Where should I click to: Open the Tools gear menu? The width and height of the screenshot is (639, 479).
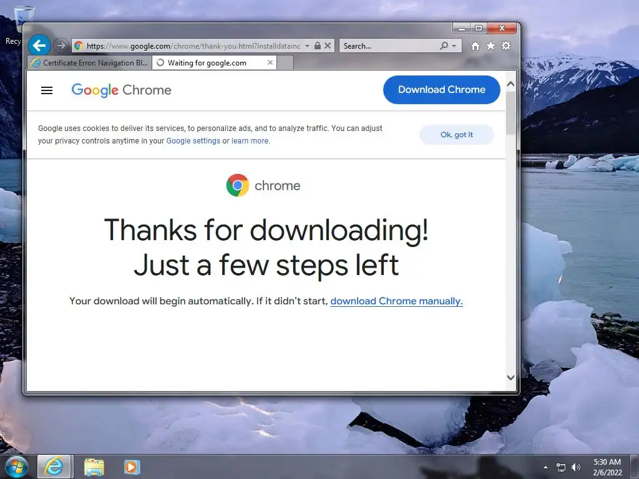pos(505,46)
